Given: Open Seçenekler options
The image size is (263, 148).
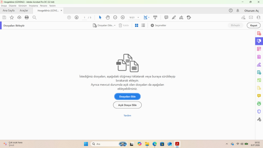Looking at the screenshot, I should (158, 25).
